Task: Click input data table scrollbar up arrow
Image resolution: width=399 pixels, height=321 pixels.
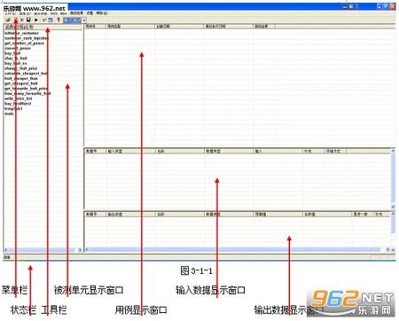Action: pos(393,151)
